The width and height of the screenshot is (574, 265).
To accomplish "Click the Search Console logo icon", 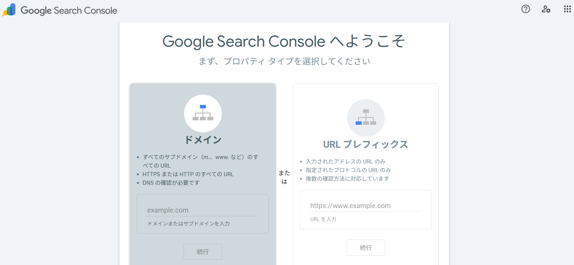I will (9, 10).
